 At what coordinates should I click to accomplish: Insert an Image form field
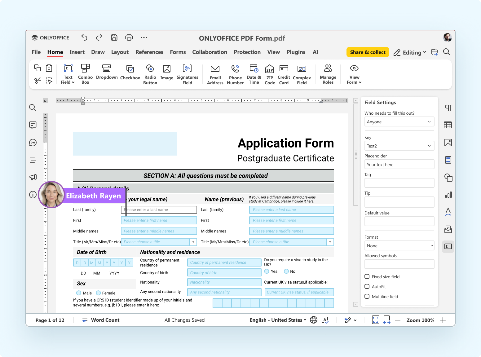(167, 73)
